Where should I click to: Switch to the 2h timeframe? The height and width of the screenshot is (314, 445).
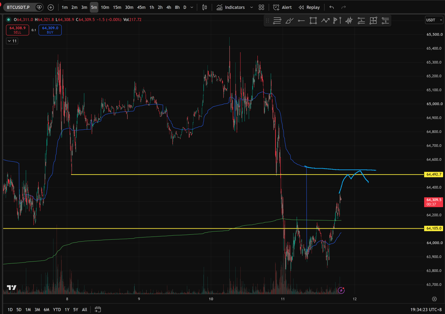160,7
